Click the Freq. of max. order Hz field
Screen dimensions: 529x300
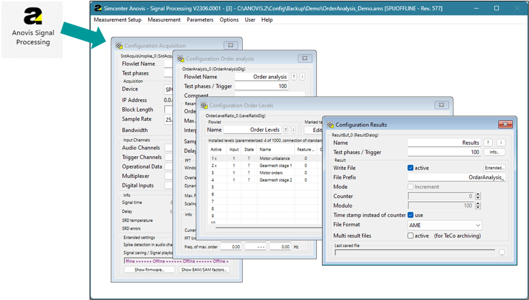click(x=280, y=247)
